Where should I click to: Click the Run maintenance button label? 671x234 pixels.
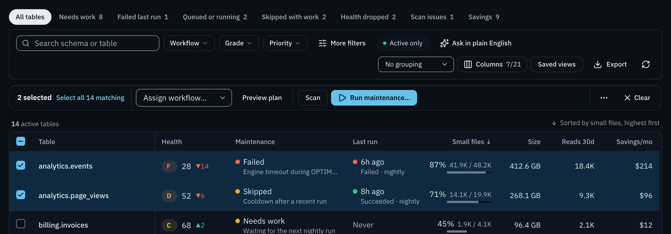tap(380, 98)
